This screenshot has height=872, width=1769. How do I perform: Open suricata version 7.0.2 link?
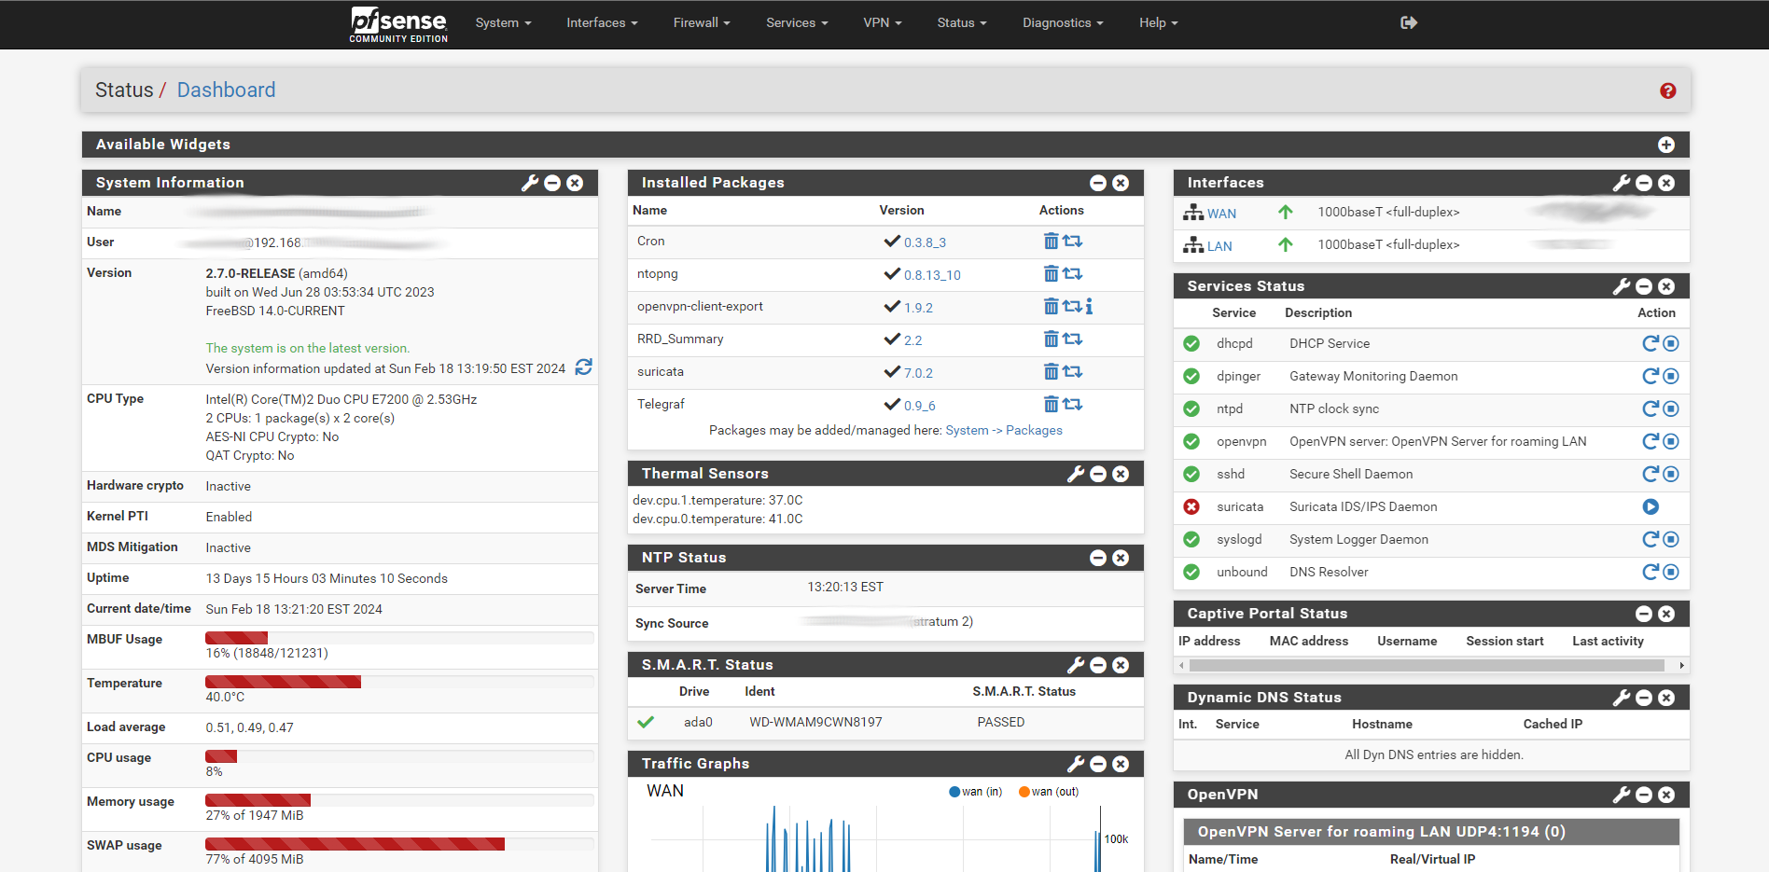[918, 373]
